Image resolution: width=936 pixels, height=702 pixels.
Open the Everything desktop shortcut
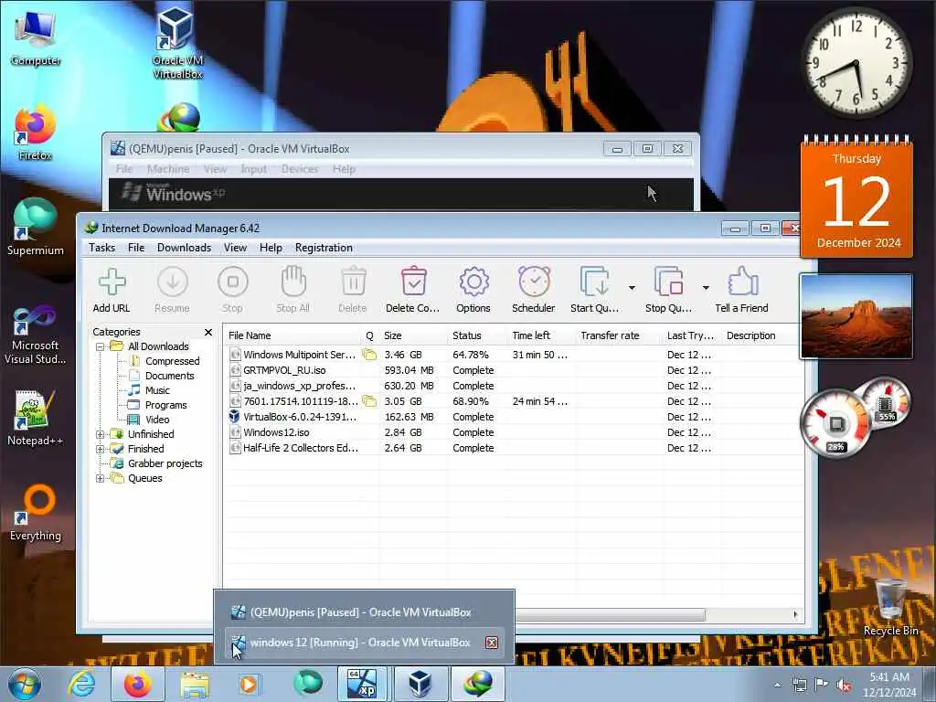pyautogui.click(x=36, y=512)
